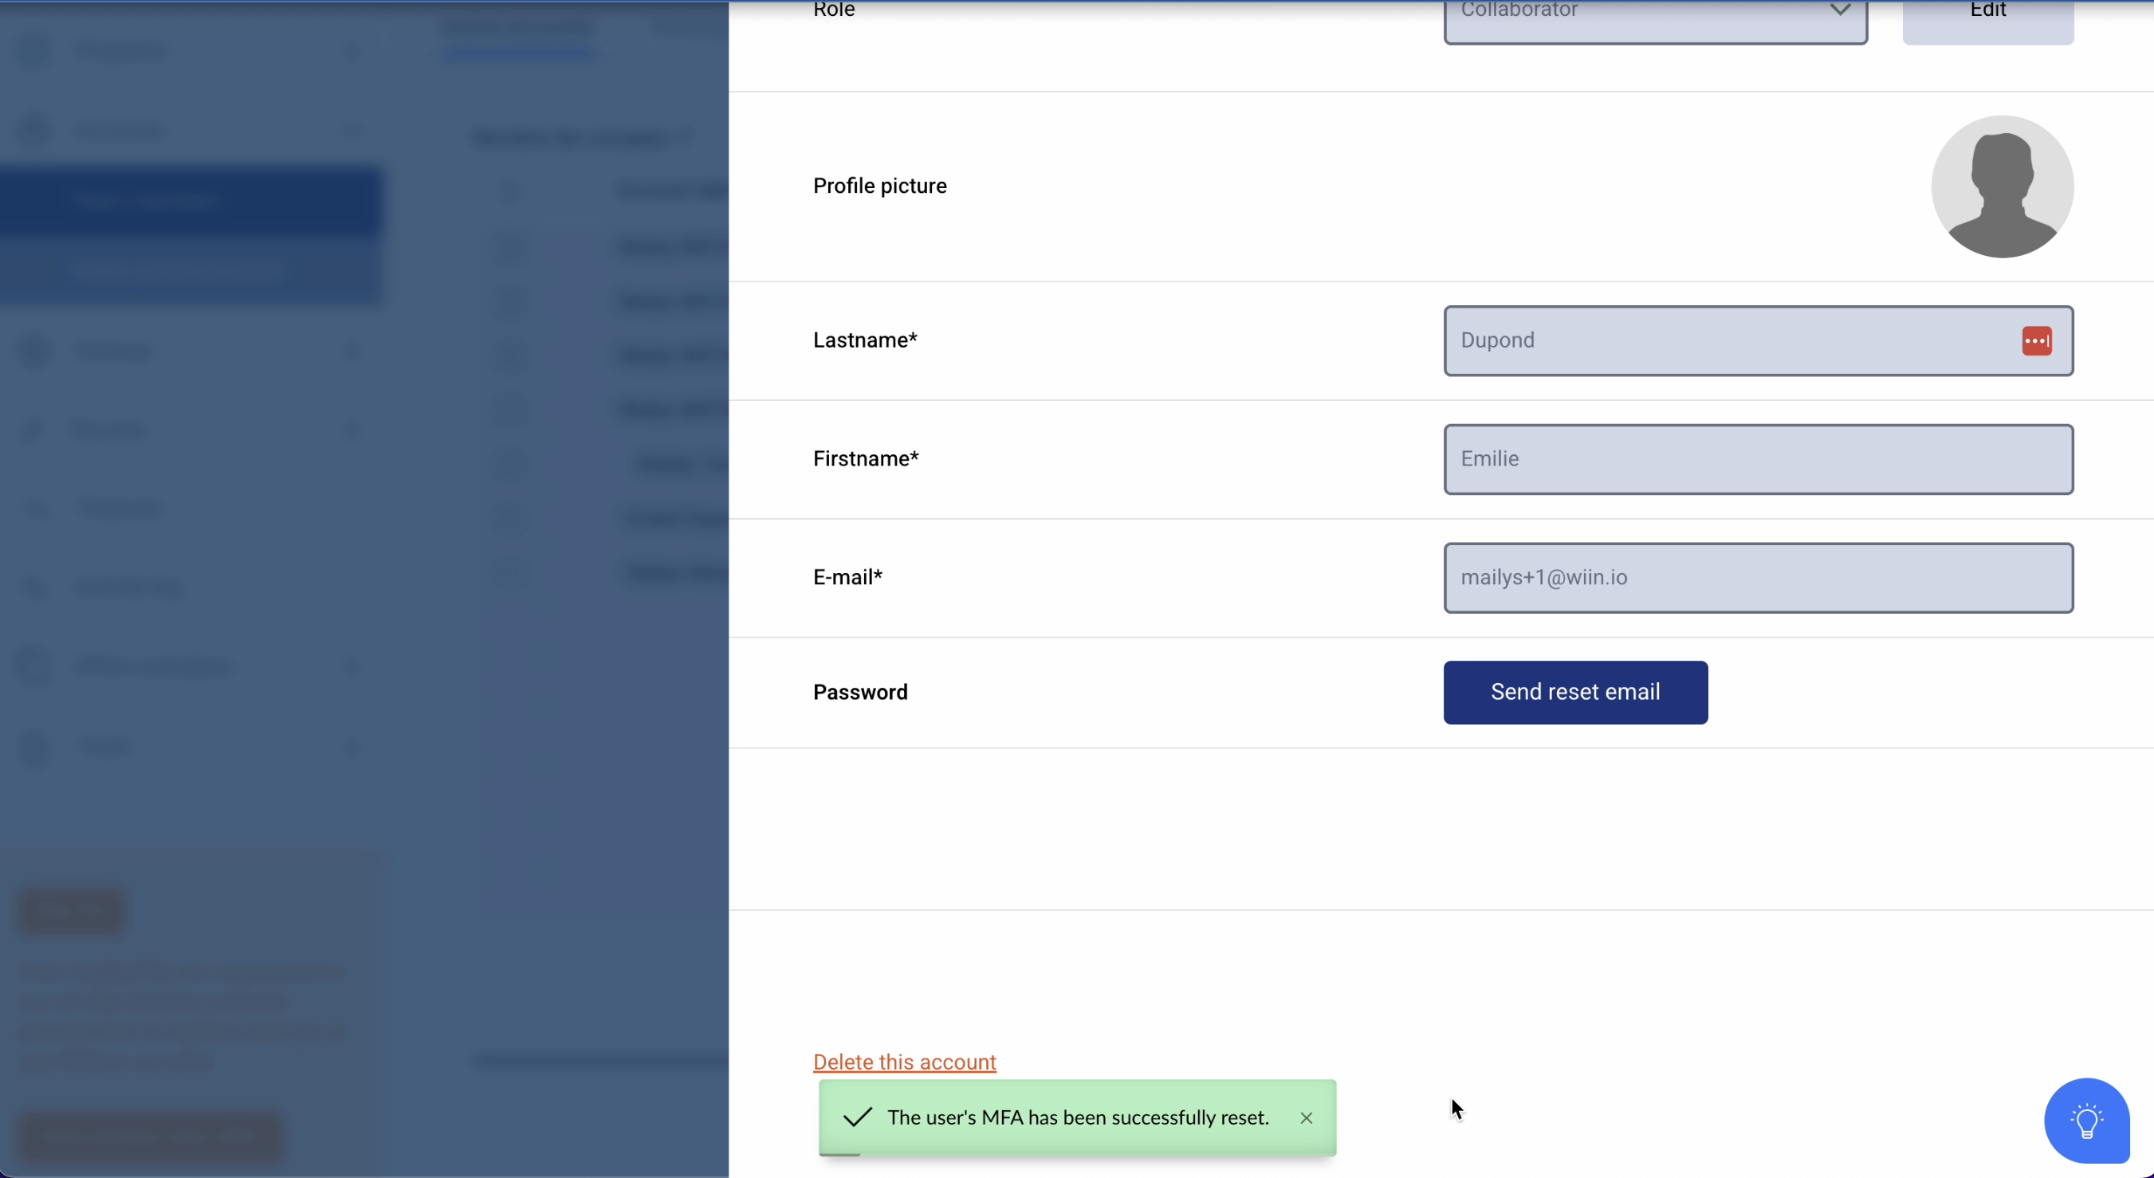The image size is (2154, 1178).
Task: Click the first blurred sidebar icon at top-left
Action: [x=35, y=52]
